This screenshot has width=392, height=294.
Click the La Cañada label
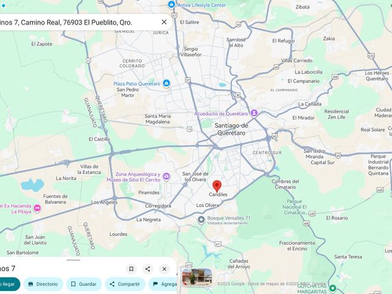pos(310,104)
